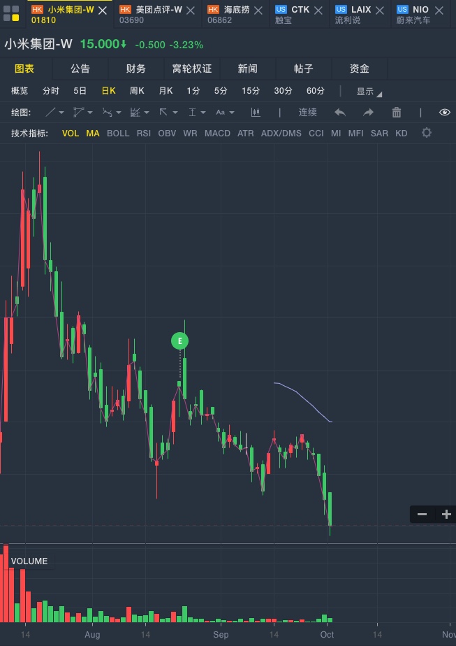The image size is (456, 646).
Task: Switch chart type with candlestick icon
Action: coord(256,112)
